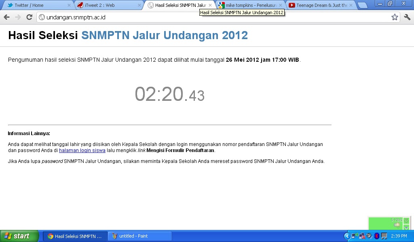Reload the page with the refresh icon

coord(29,17)
